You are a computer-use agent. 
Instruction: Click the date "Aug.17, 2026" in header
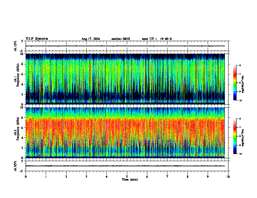tap(91, 39)
